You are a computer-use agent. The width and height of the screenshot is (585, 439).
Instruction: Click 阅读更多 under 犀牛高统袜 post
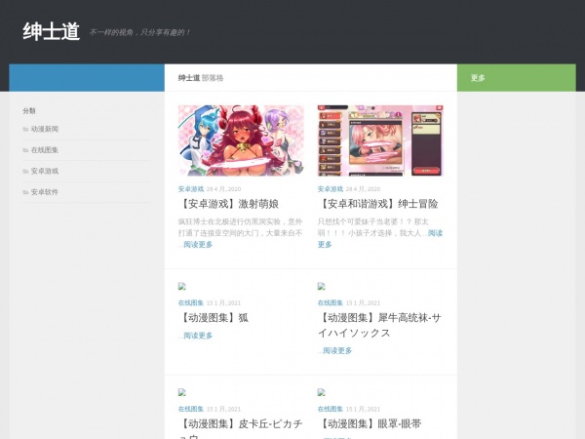pos(337,350)
